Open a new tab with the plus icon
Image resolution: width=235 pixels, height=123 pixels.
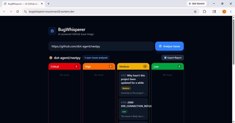click(48, 4)
